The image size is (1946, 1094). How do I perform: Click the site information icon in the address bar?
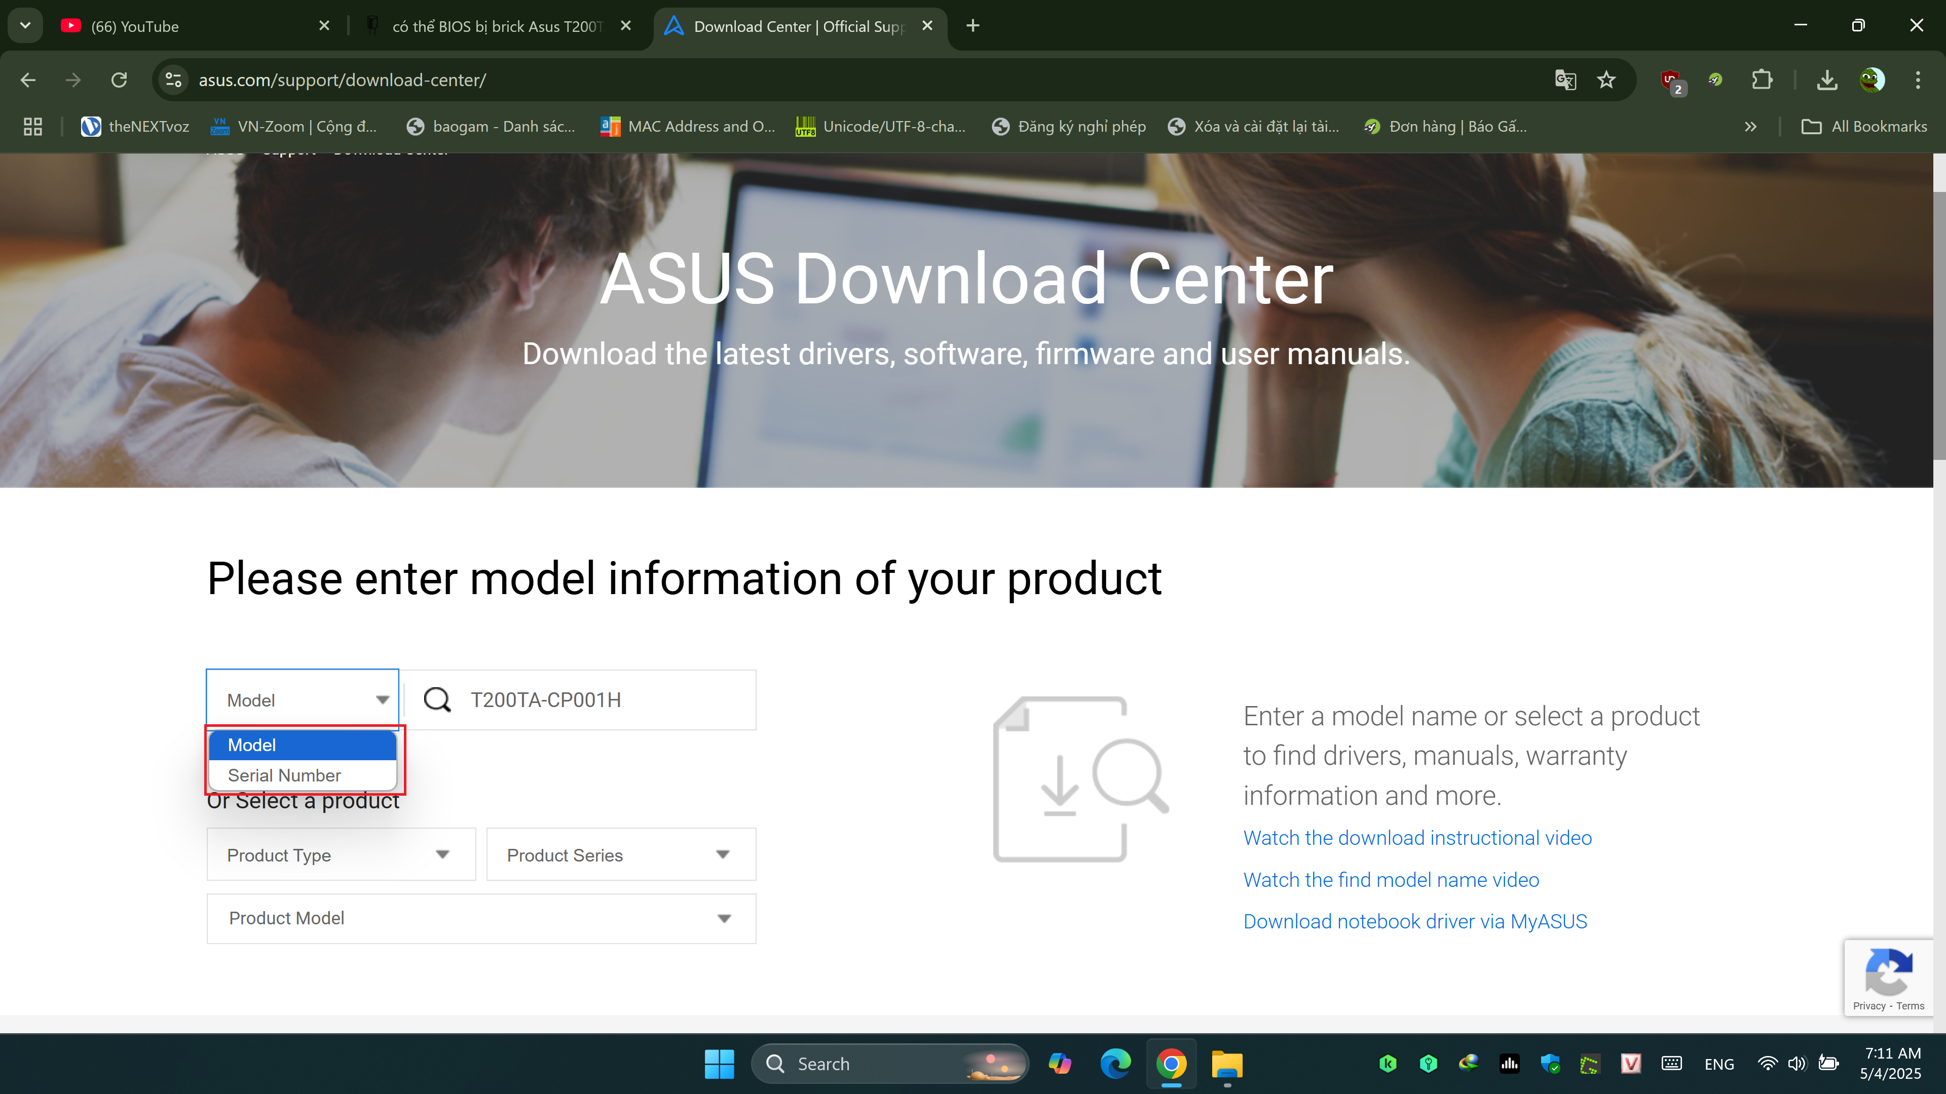pos(174,80)
